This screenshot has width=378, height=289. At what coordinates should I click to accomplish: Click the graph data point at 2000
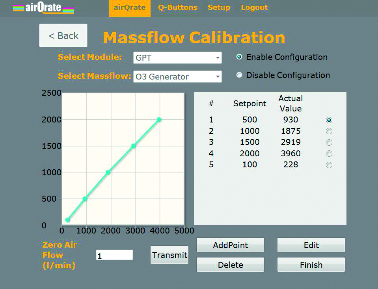(x=159, y=119)
